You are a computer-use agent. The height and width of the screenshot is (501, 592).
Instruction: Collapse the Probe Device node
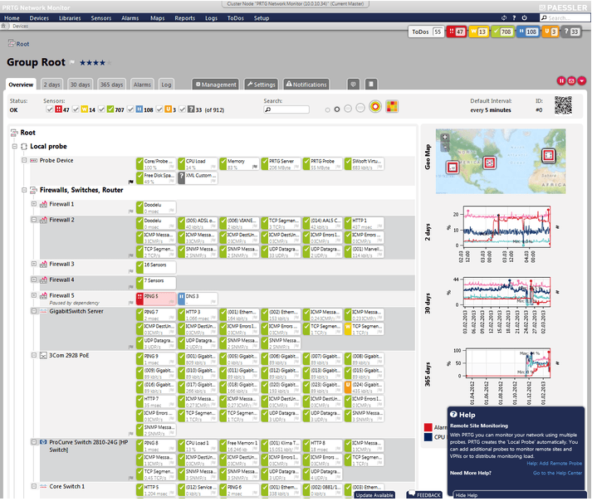point(24,160)
